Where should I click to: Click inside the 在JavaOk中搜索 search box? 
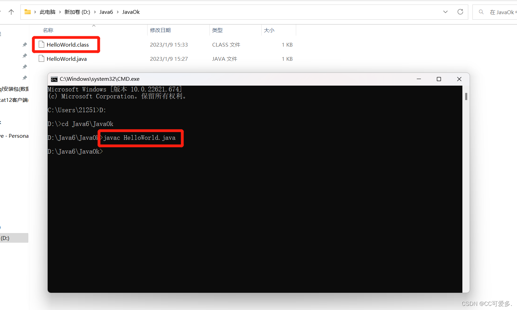[501, 12]
